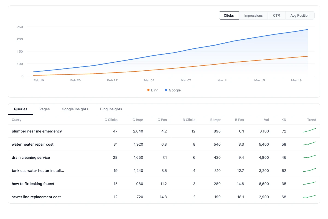
Task: Click trend sparkline for tankless water heater row
Action: coord(309,170)
